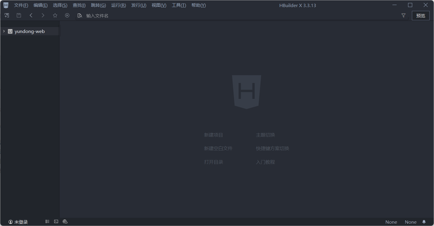Click 未登录 to sign in
The image size is (434, 226).
point(18,222)
